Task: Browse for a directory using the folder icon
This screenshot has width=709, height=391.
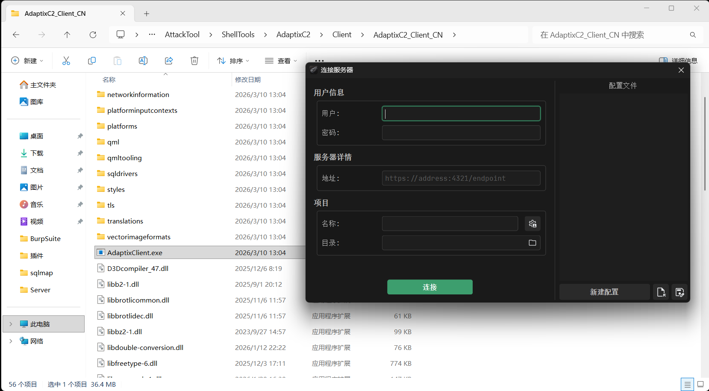Action: click(532, 242)
